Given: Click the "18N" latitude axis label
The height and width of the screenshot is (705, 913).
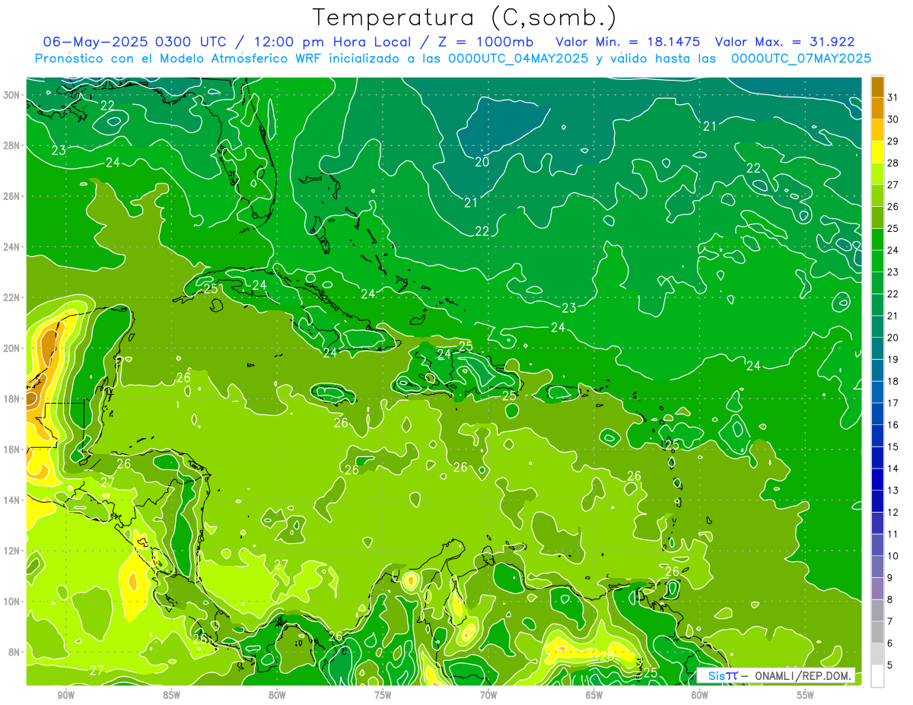Looking at the screenshot, I should tap(11, 399).
